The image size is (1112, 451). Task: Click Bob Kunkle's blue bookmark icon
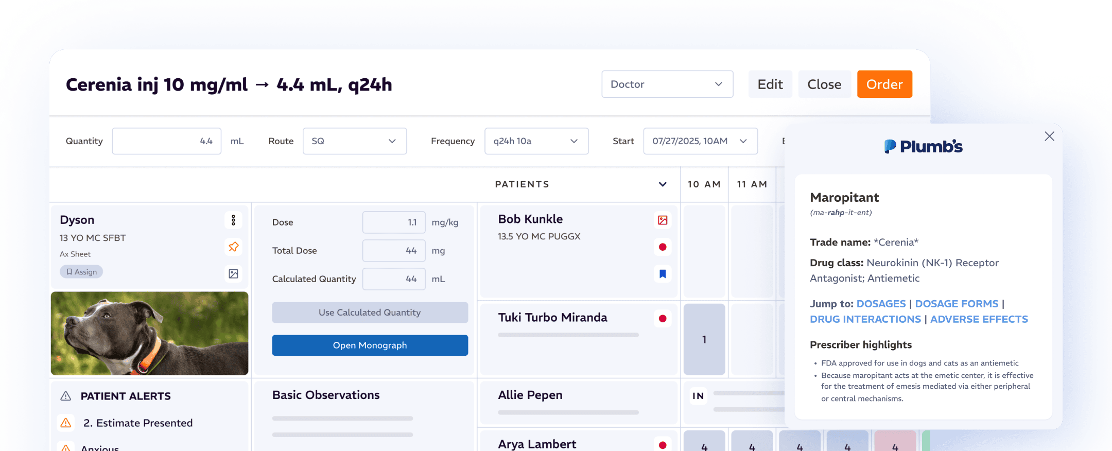pos(663,274)
